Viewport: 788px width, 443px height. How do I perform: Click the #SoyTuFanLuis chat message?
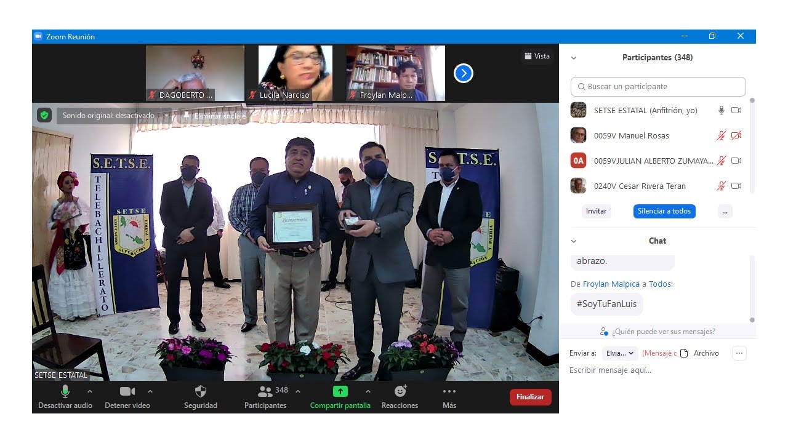tap(607, 304)
